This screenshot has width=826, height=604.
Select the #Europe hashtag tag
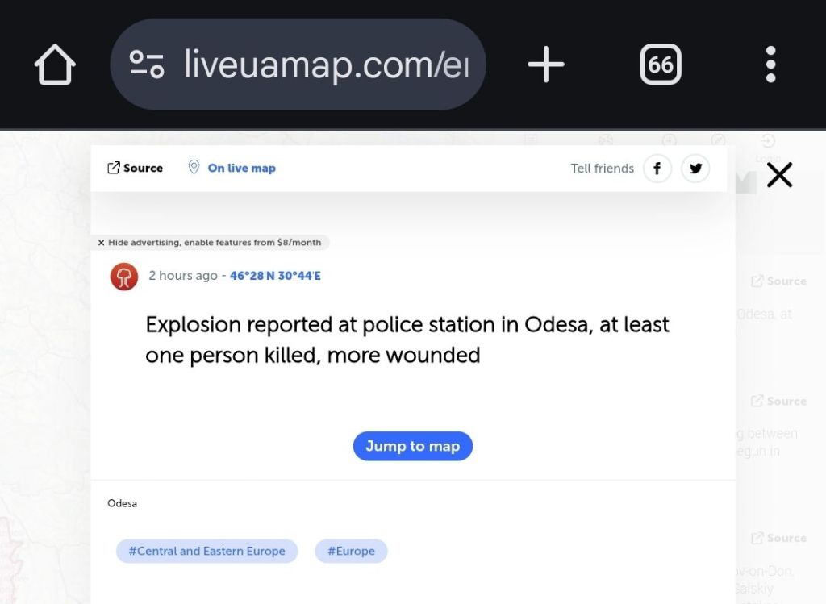(351, 551)
